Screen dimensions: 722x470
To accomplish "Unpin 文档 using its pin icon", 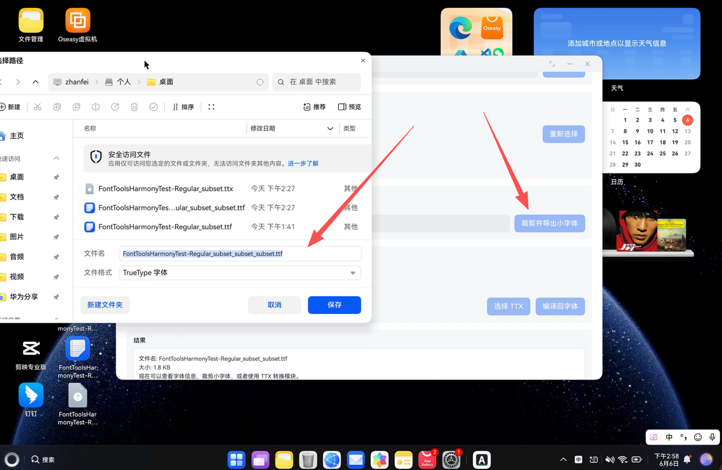I will point(56,197).
